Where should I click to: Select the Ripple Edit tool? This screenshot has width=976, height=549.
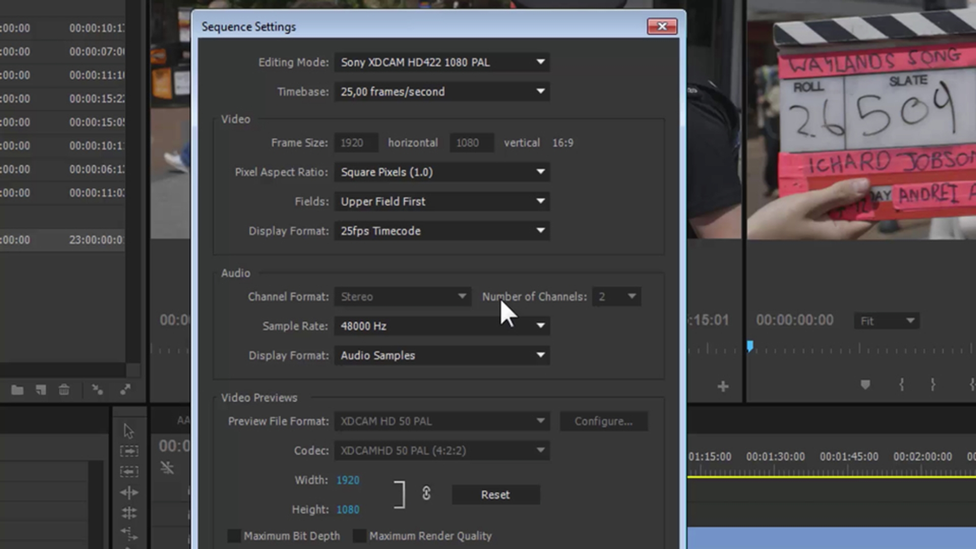[129, 493]
